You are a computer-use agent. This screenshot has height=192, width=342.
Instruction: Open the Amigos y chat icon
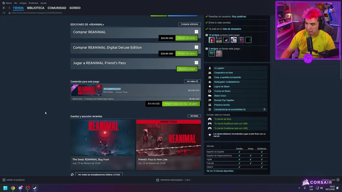tap(338, 180)
